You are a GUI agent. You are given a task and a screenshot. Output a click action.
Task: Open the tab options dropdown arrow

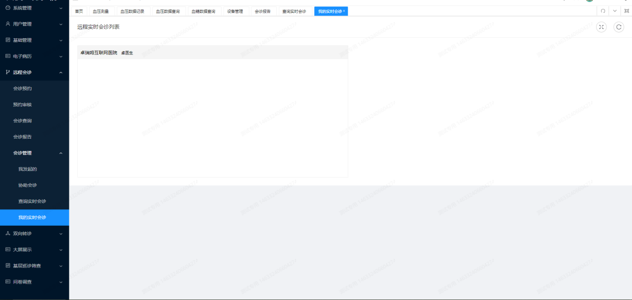(615, 11)
